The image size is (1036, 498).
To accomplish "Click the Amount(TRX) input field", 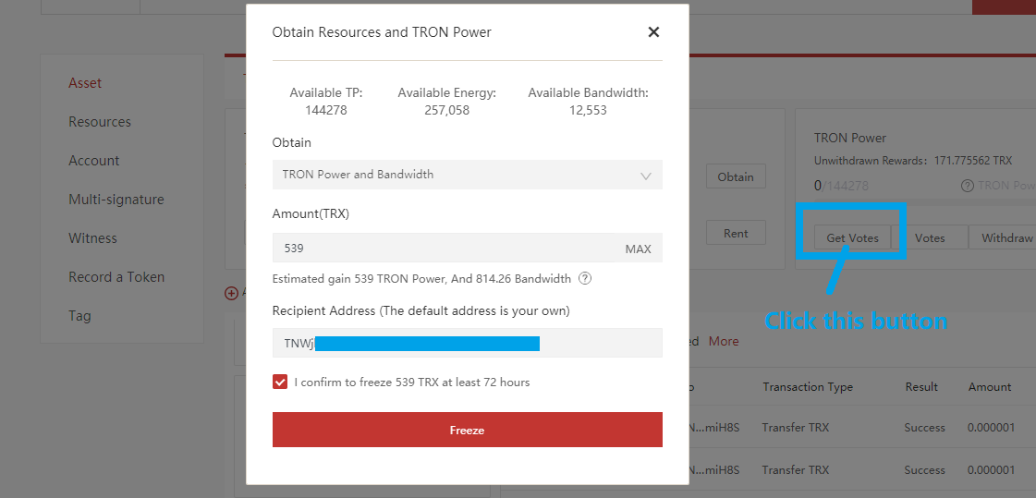I will (x=444, y=249).
